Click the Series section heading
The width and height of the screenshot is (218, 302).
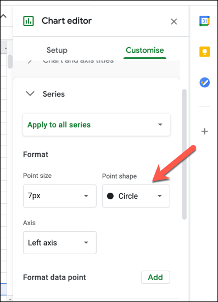[54, 94]
